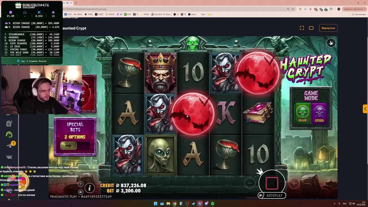
Task: Open Telegram from taskbar
Action: [x=200, y=204]
